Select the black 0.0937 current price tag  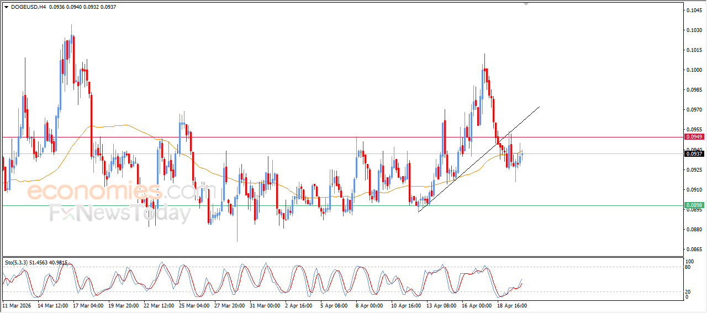tap(693, 154)
